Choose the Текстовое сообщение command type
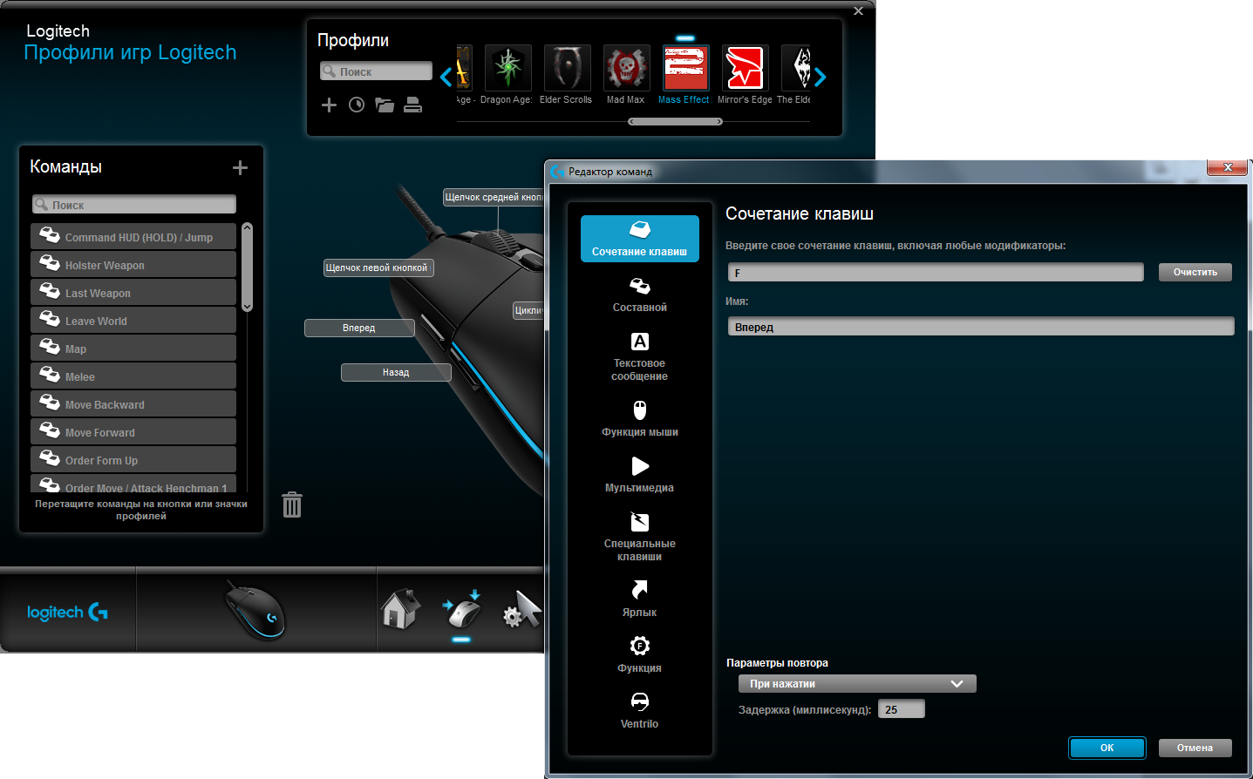The height and width of the screenshot is (779, 1253). pos(639,356)
